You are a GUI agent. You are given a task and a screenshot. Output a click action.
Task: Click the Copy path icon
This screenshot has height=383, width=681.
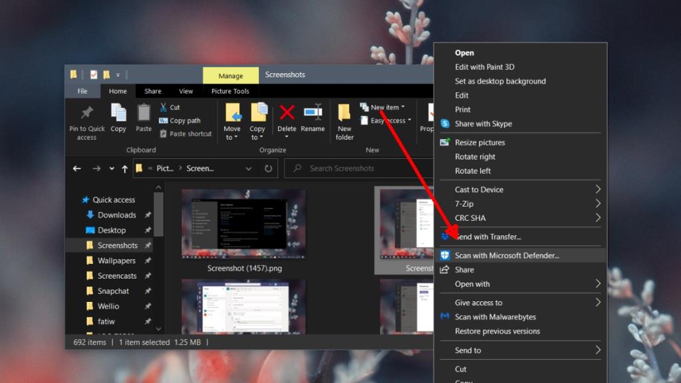click(x=164, y=120)
